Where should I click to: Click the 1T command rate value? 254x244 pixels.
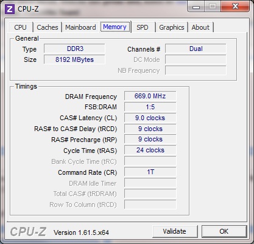[x=150, y=172]
